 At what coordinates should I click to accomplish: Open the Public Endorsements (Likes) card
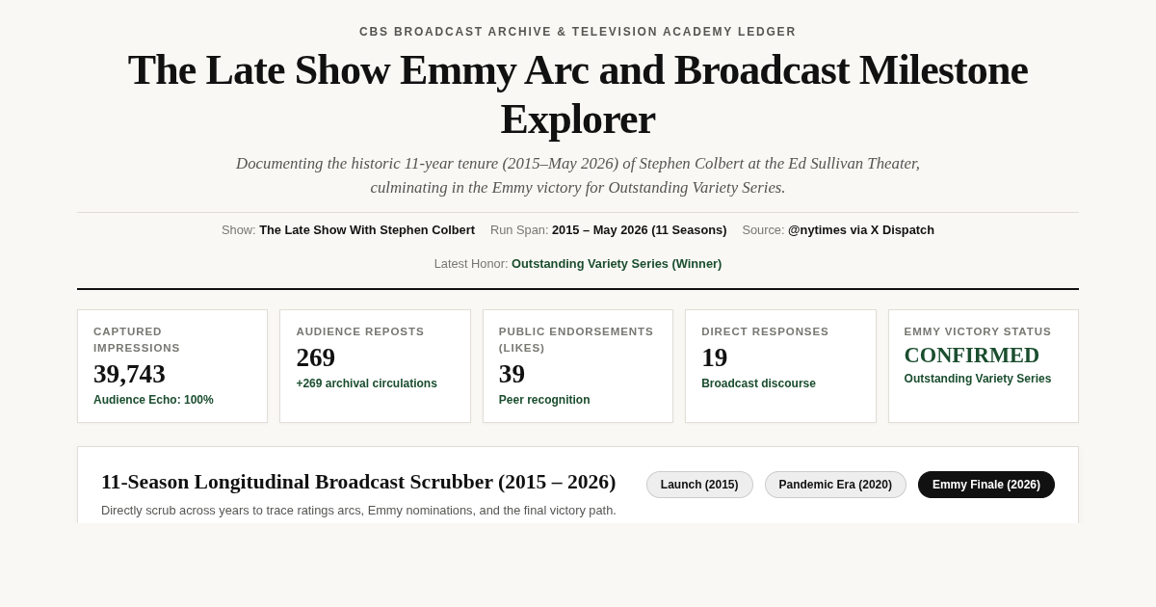pyautogui.click(x=578, y=366)
